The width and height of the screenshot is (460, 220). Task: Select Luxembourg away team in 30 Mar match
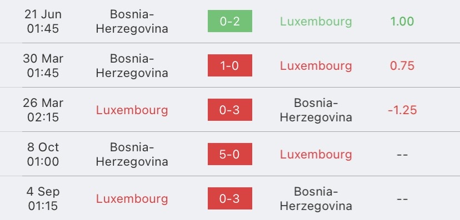[316, 66]
